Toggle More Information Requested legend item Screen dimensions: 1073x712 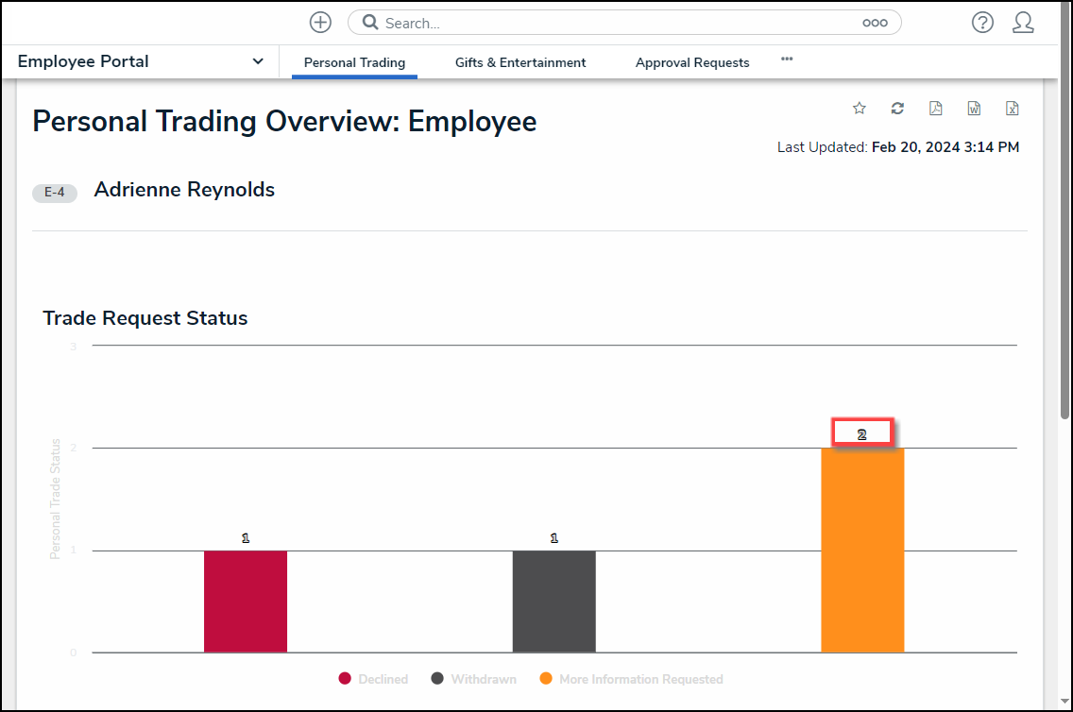[x=631, y=679]
